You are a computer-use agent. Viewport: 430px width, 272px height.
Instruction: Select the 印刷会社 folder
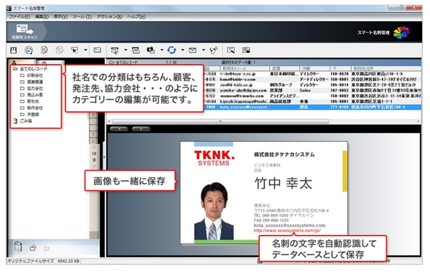[x=32, y=75]
